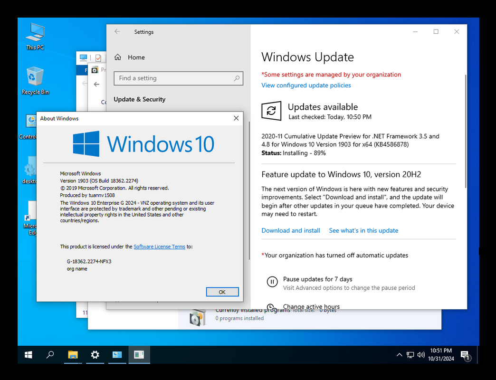Show hidden tray icons chevron

[399, 355]
